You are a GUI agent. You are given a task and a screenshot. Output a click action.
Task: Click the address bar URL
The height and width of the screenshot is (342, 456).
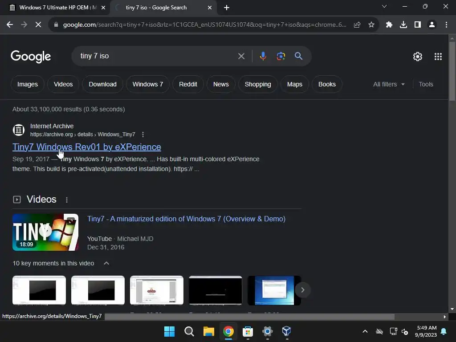pyautogui.click(x=205, y=25)
